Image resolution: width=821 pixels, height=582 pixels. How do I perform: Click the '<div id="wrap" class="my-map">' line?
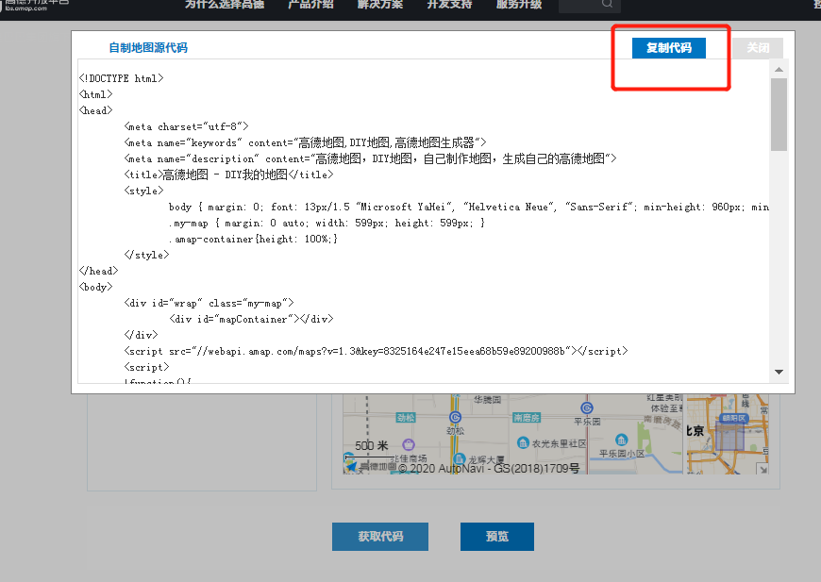[x=209, y=303]
